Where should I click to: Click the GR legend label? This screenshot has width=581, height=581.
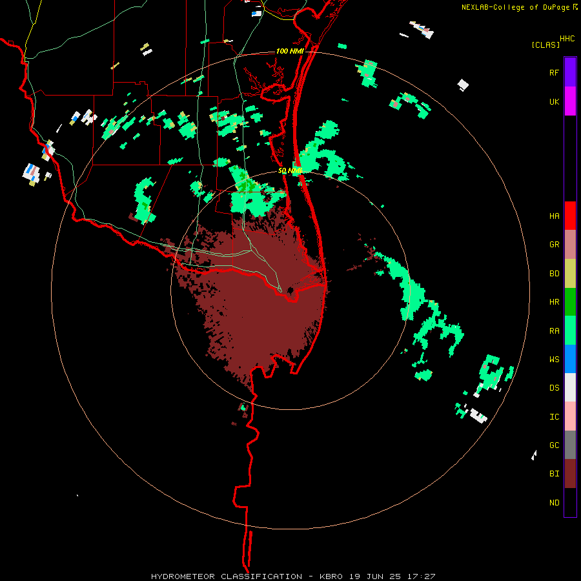(x=554, y=245)
